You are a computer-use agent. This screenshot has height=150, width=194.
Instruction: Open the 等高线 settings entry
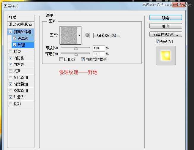click(x=23, y=38)
